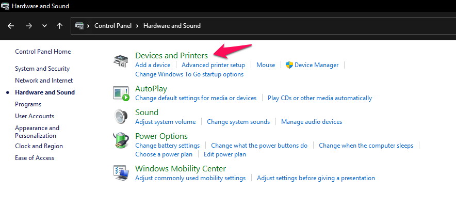This screenshot has width=456, height=223.
Task: Click the AutoPlay category icon
Action: pyautogui.click(x=121, y=93)
